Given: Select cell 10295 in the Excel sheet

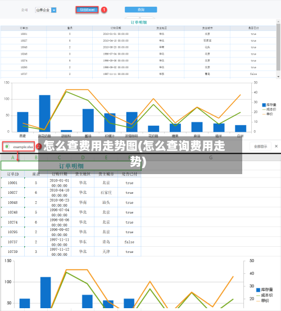Looking at the screenshot, I should [13, 232].
